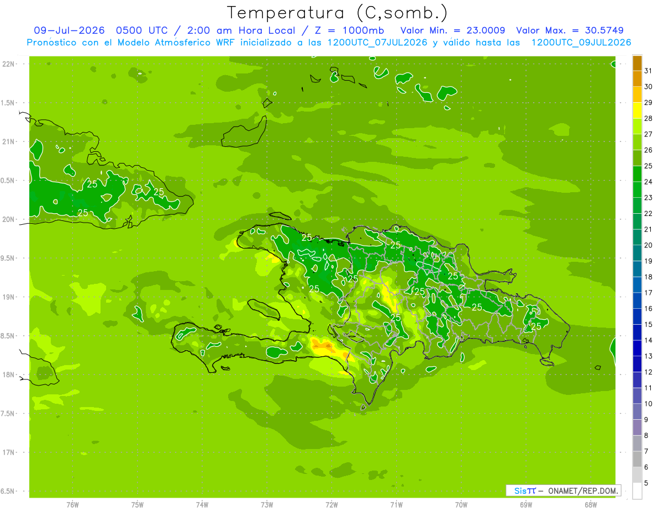The width and height of the screenshot is (663, 512).
Task: Click the '18N' latitude axis label
Action: click(8, 374)
